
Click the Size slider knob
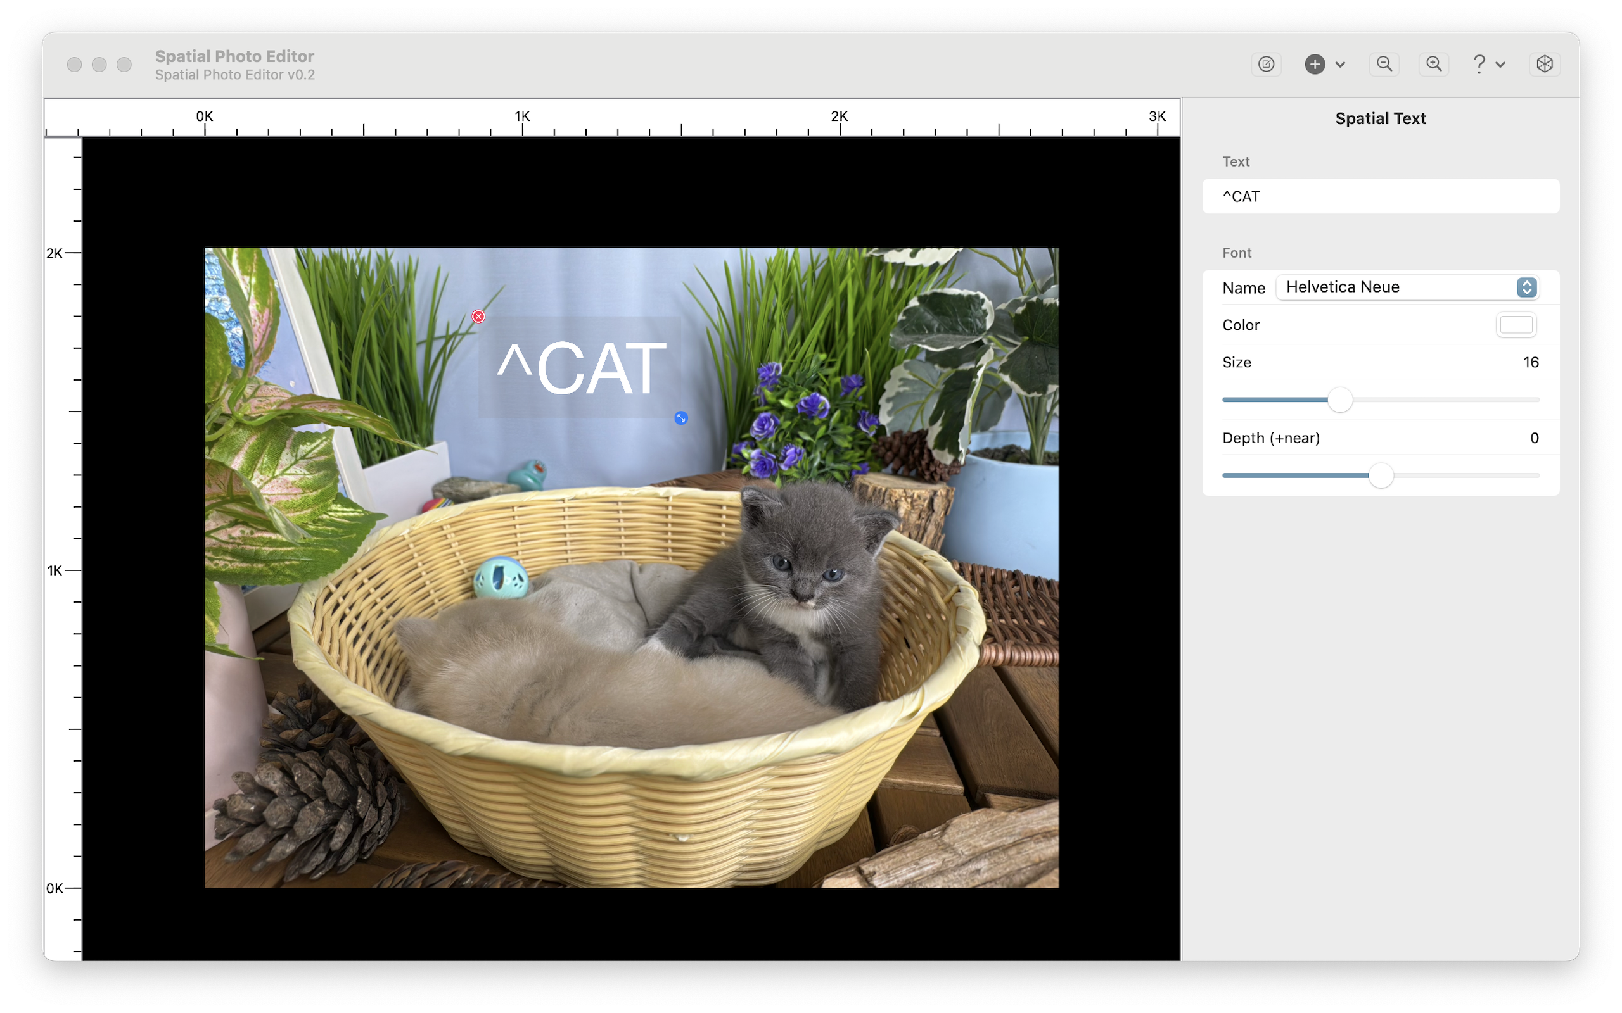pyautogui.click(x=1340, y=400)
